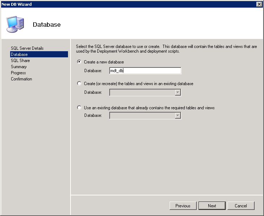
Task: Cancel the New DB Wizard
Action: [x=241, y=206]
